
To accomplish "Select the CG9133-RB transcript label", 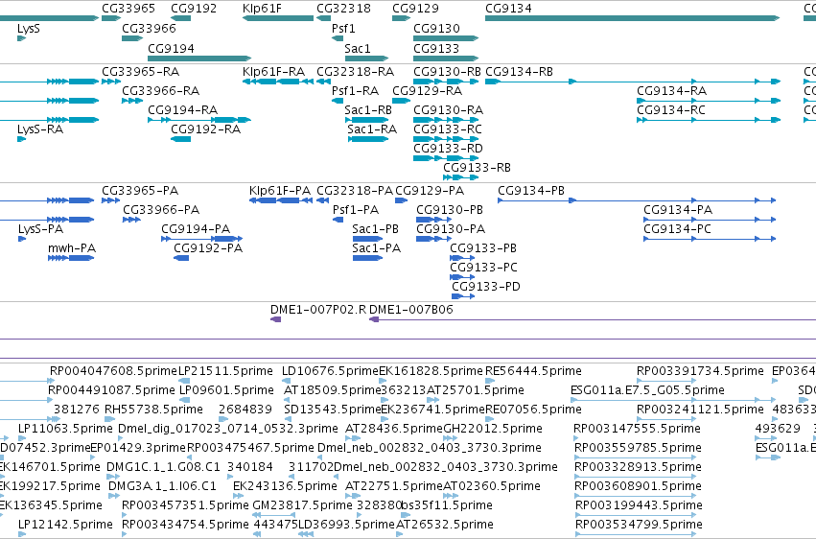I will (477, 168).
